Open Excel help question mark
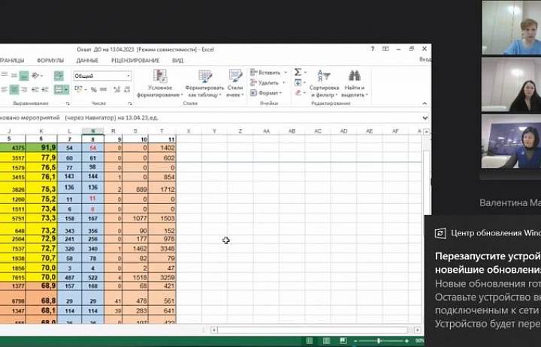Viewport: 541px width, 347px height. coord(373,49)
